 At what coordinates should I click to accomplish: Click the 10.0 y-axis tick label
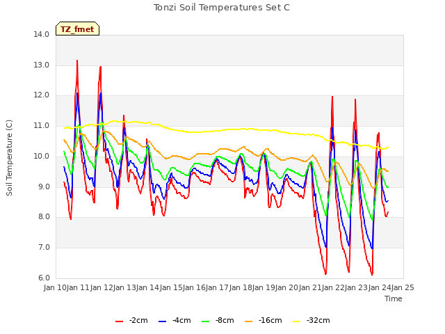point(42,156)
